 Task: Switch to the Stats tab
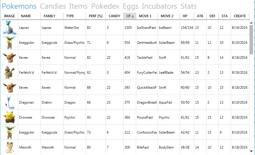coord(188,6)
